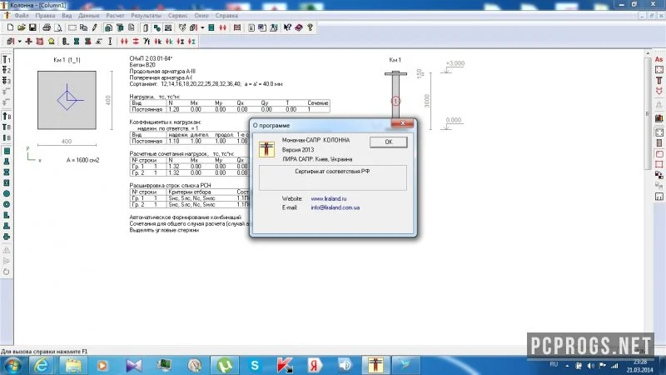Screen dimensions: 666x375
Task: Click the RU language indicator in tray
Action: (554, 364)
